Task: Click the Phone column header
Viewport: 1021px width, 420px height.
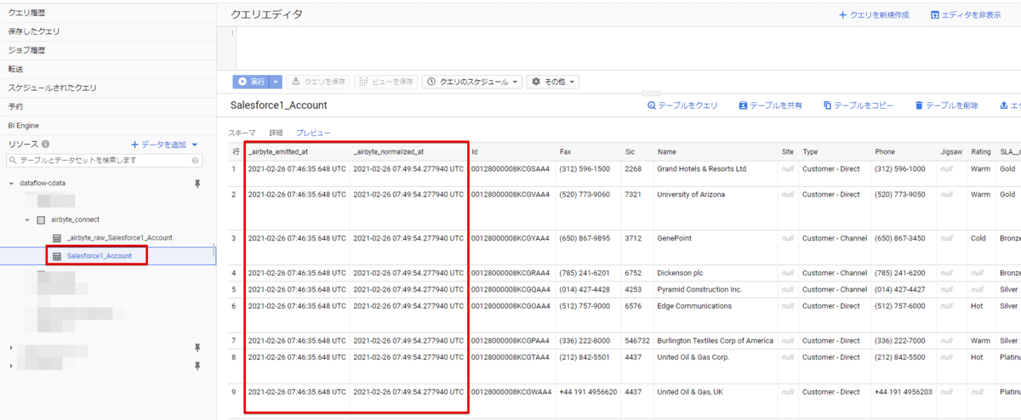Action: click(885, 151)
